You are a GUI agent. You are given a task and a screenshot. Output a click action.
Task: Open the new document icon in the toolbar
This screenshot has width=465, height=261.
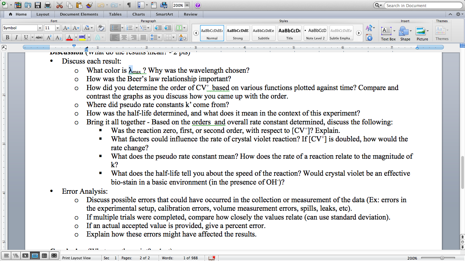pos(5,5)
